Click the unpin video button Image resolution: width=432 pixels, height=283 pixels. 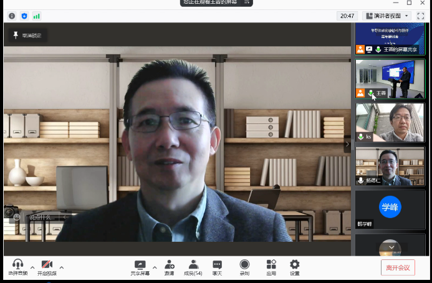click(x=26, y=36)
